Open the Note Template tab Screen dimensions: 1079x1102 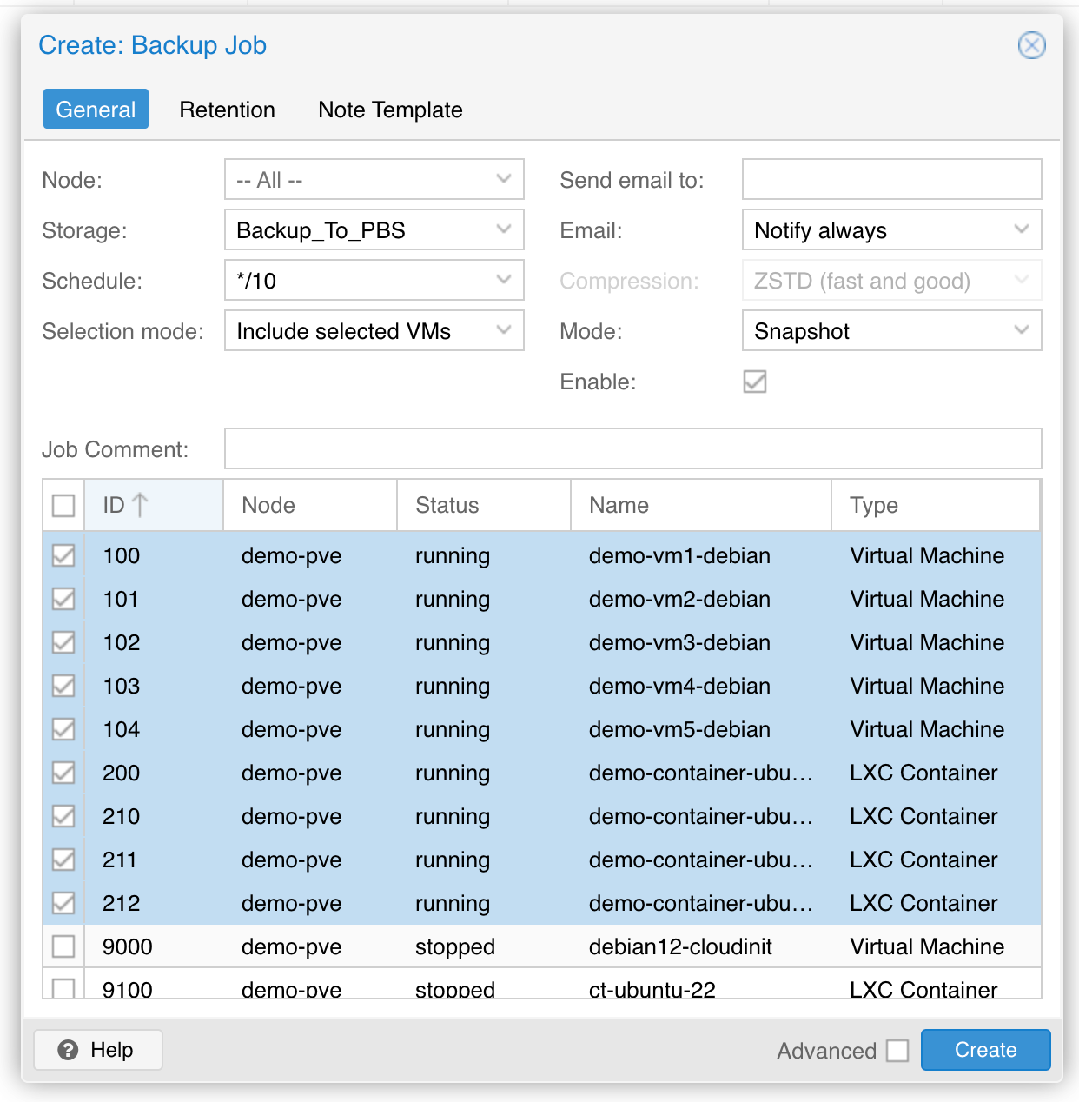point(390,110)
